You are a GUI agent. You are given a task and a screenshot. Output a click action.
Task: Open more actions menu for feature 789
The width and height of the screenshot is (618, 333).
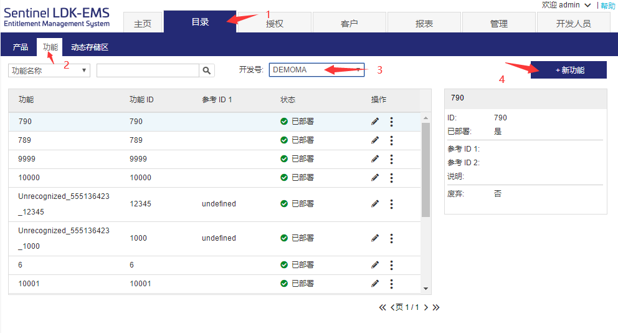click(391, 140)
